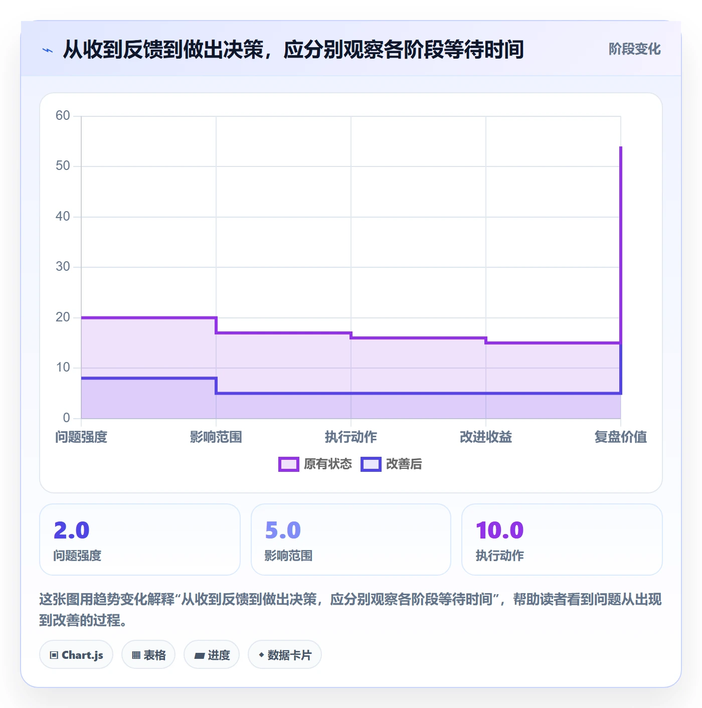Click the y-axis value 20

click(x=63, y=317)
